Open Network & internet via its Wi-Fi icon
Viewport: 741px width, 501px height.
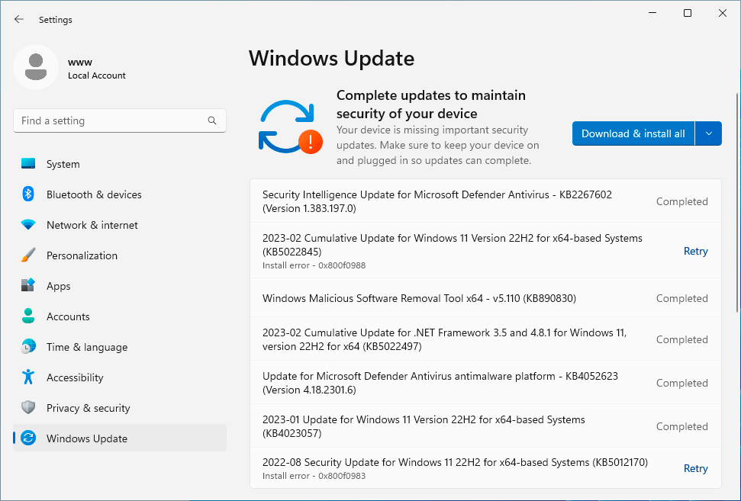28,225
